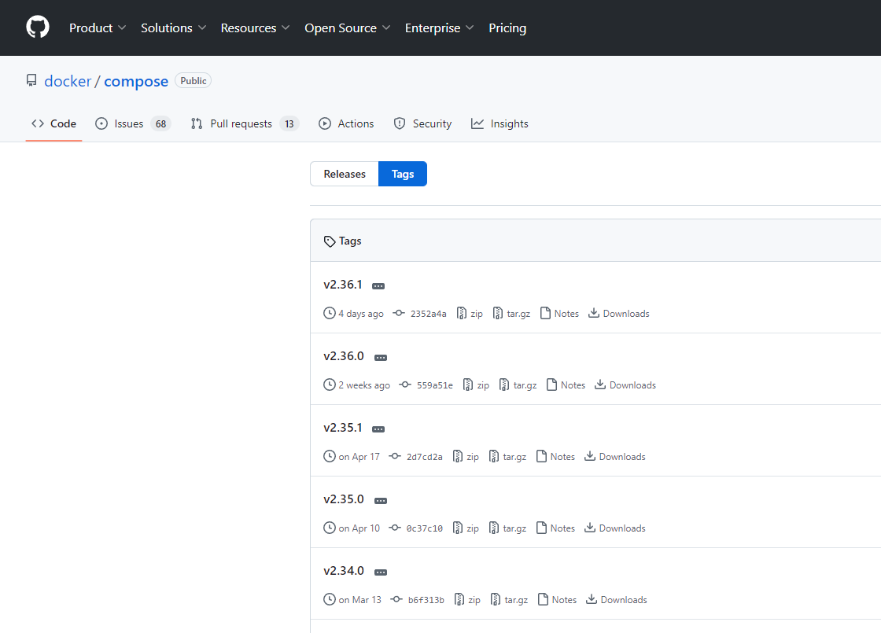Expand the Solutions menu
The height and width of the screenshot is (633, 881).
click(x=173, y=28)
